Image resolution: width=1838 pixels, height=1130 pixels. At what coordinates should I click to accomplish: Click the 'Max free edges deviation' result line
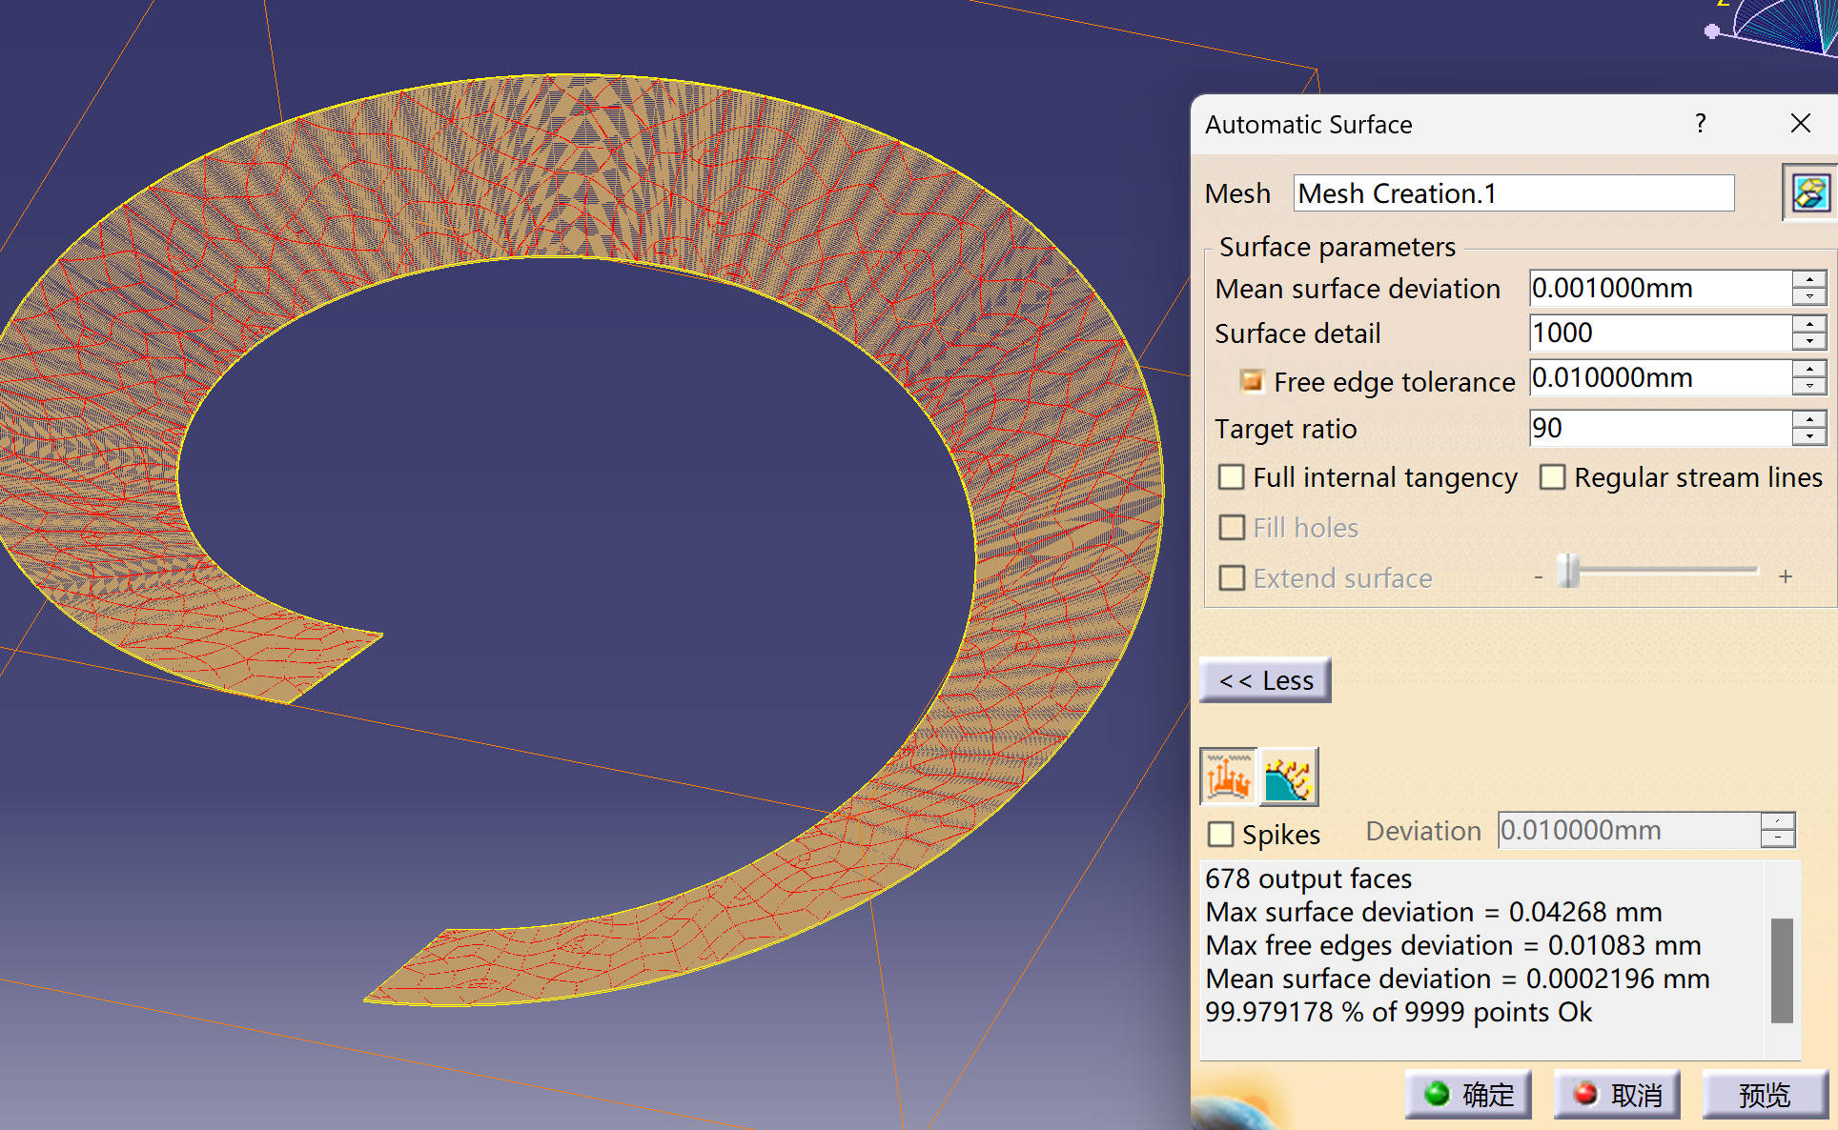click(x=1453, y=945)
